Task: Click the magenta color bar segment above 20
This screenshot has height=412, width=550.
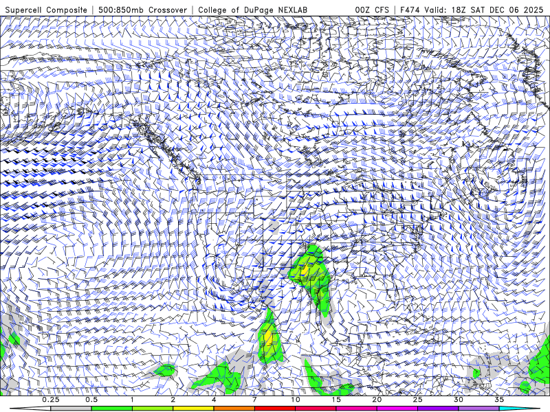Action: [397, 409]
